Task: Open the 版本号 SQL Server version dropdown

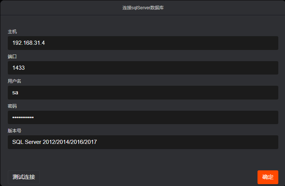Action: point(143,142)
